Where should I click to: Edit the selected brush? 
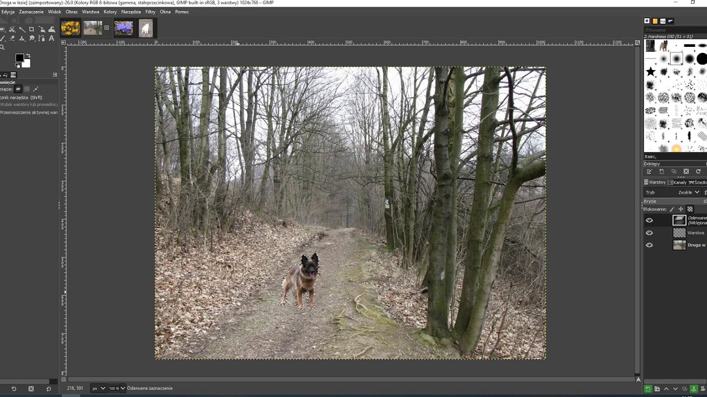pyautogui.click(x=650, y=171)
